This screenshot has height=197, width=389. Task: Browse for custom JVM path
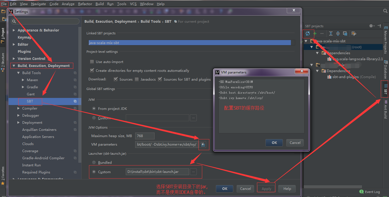(x=193, y=118)
